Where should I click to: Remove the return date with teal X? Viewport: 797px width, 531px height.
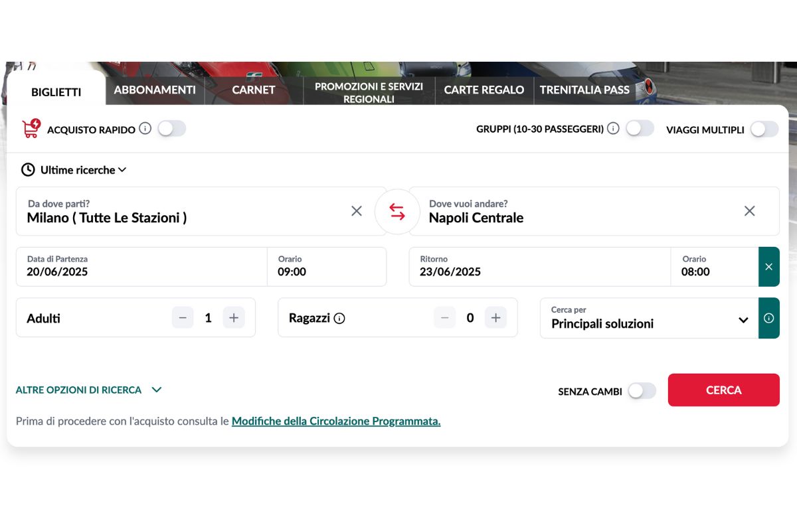click(x=768, y=267)
